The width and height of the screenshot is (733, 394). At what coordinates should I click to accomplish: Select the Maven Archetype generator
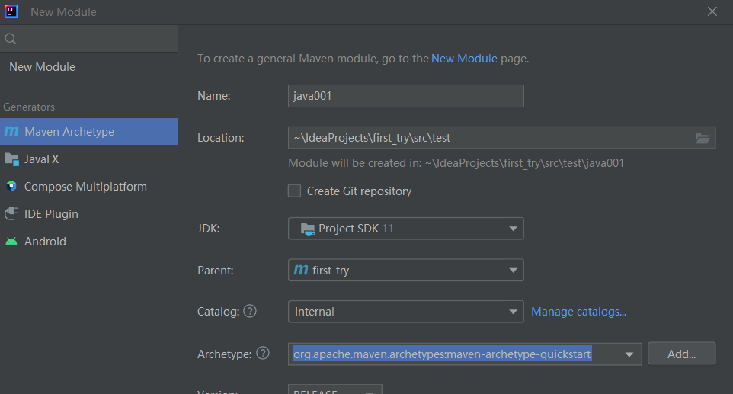click(x=89, y=132)
